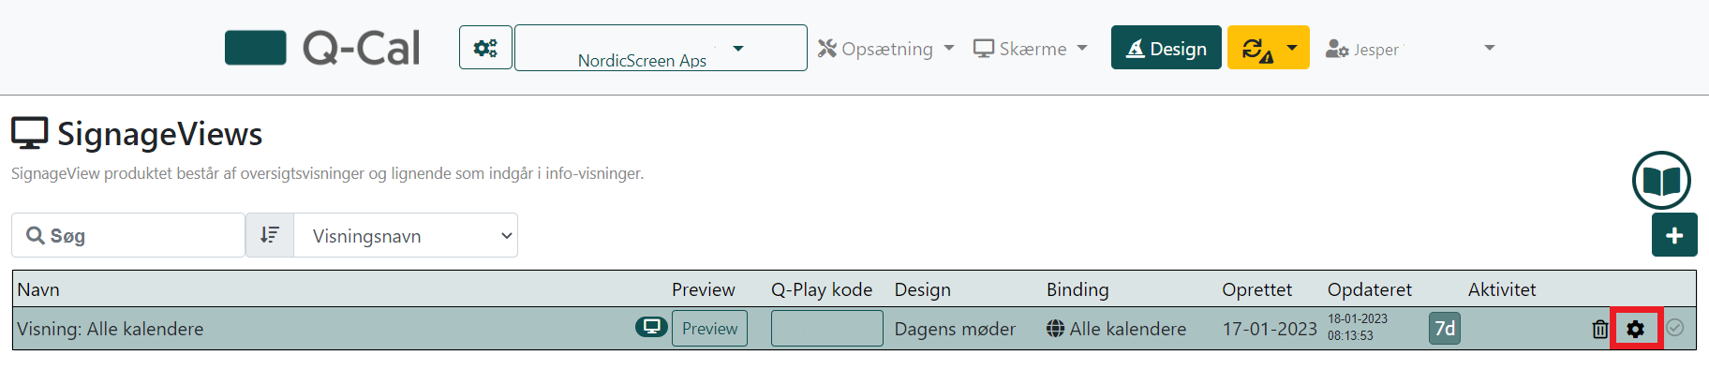Open the Visningsnavn sort dropdown
This screenshot has width=1709, height=369.
coord(406,235)
